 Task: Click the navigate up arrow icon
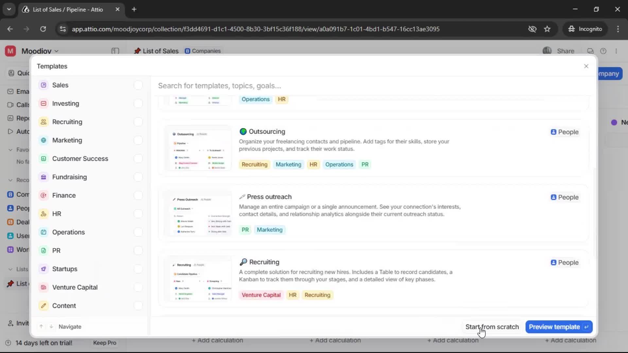[x=41, y=327]
